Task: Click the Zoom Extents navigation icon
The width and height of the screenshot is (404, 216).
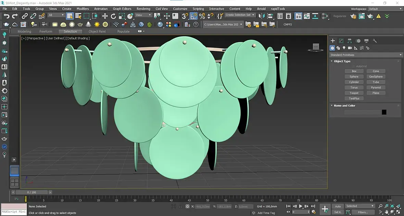Action: pos(392,206)
